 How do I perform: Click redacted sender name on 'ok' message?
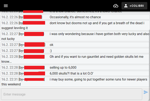[34, 45]
